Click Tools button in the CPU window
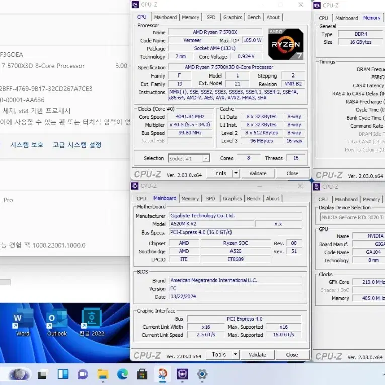Viewport: 385px width, 385px height. tap(219, 173)
